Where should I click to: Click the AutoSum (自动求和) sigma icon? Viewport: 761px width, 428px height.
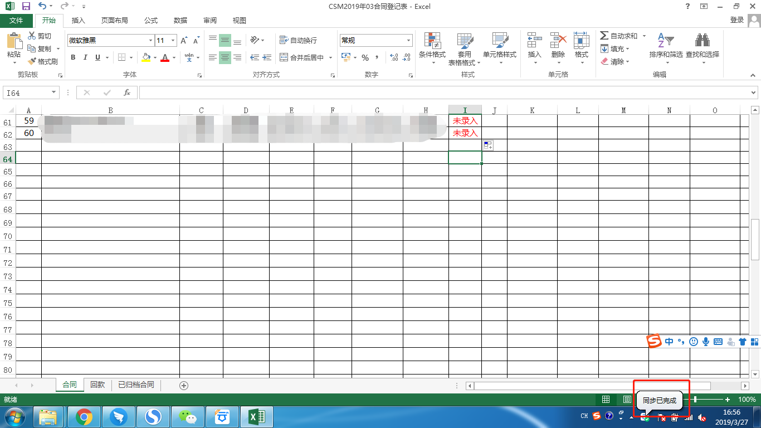(x=604, y=36)
